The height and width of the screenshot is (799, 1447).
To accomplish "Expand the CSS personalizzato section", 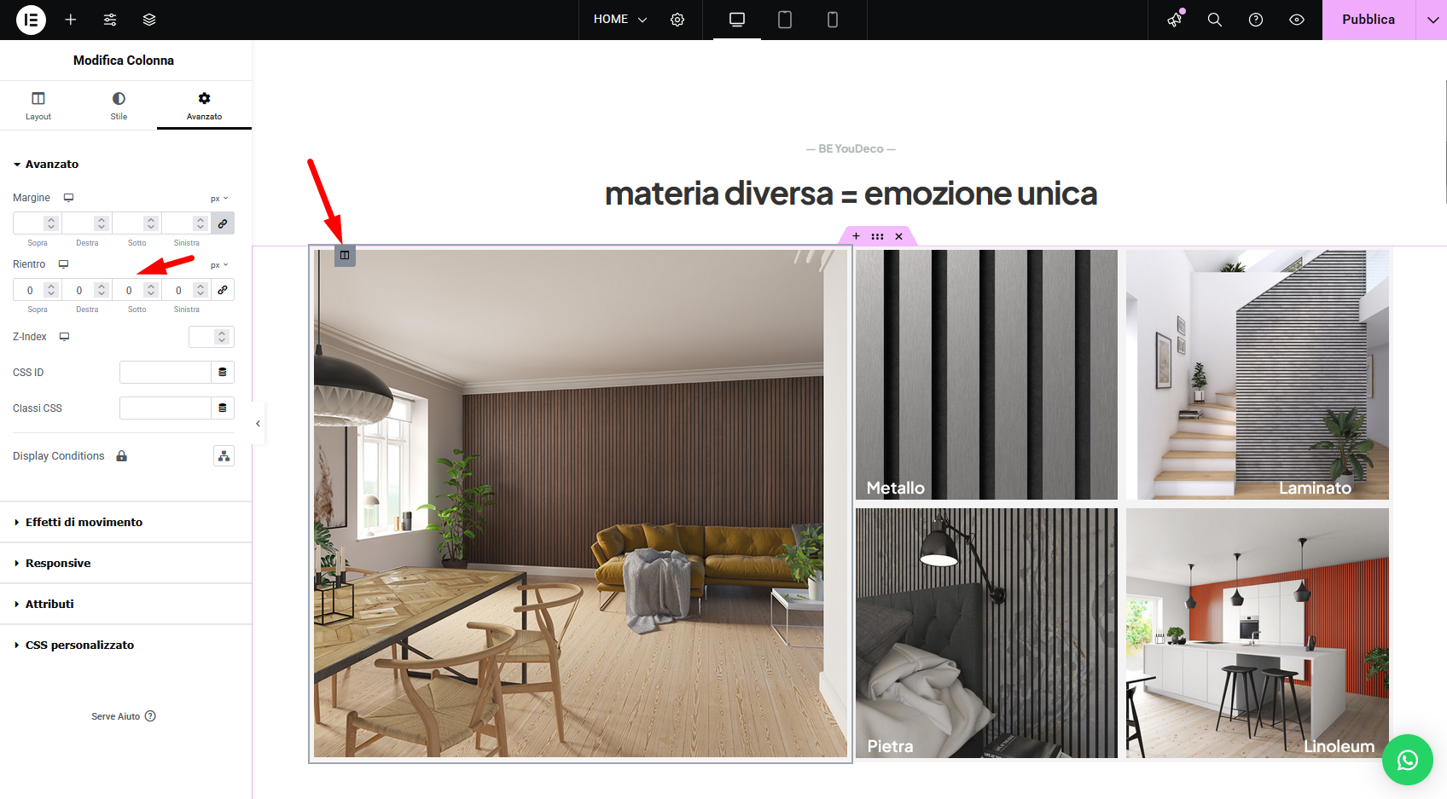I will 79,645.
